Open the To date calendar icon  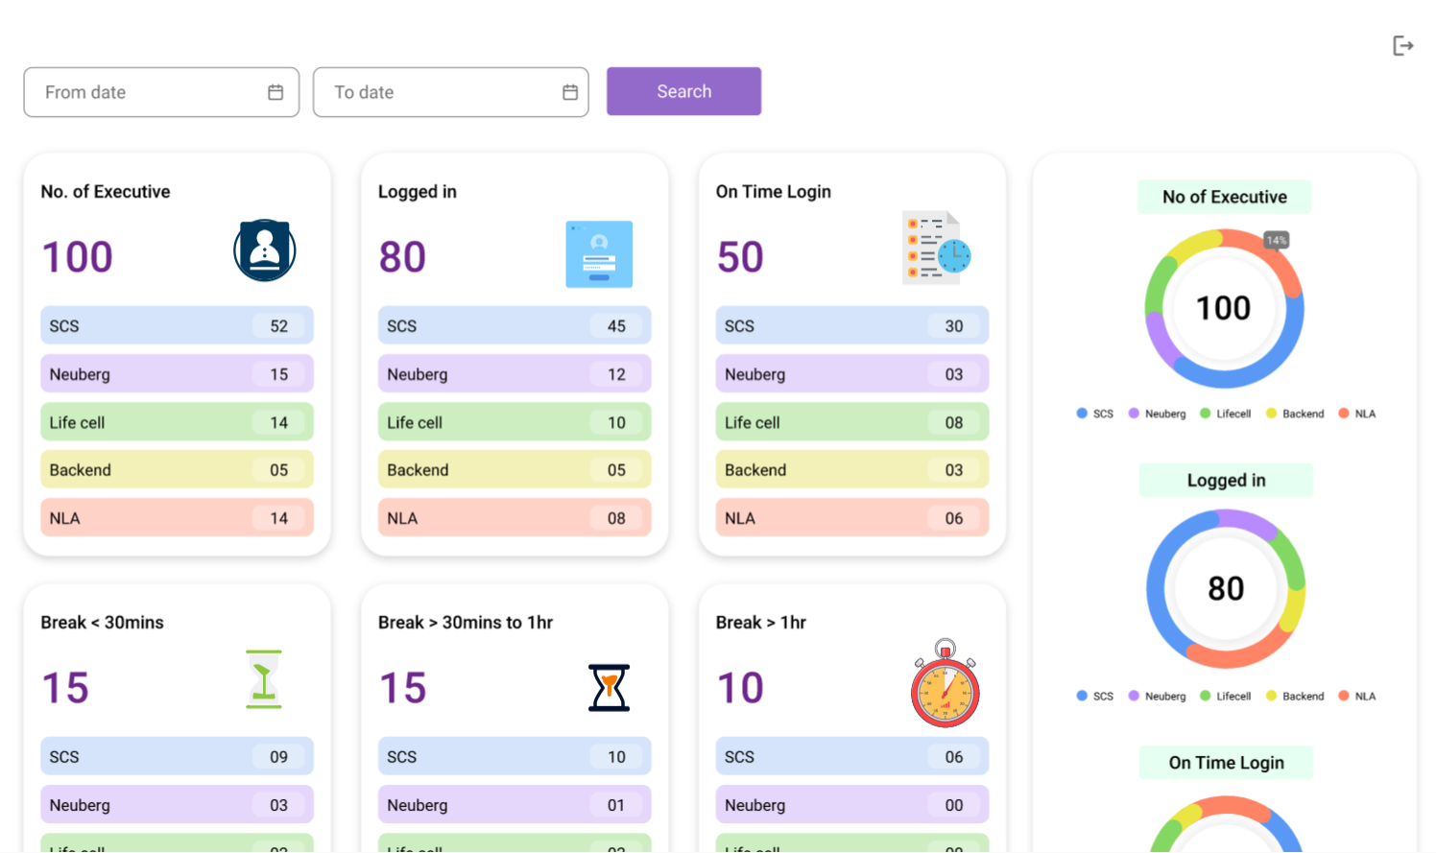[570, 92]
